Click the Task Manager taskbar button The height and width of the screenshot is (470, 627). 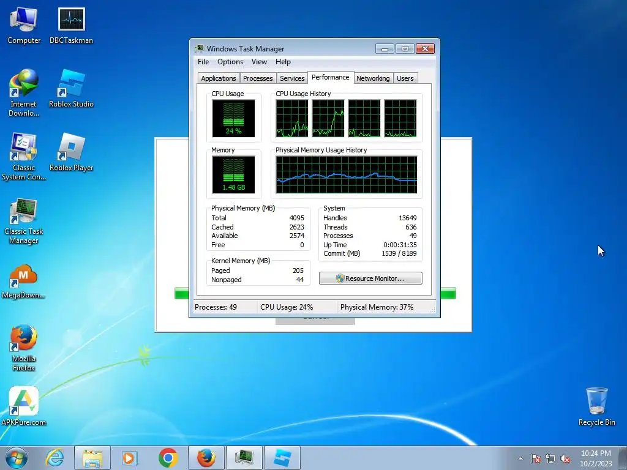pyautogui.click(x=244, y=458)
